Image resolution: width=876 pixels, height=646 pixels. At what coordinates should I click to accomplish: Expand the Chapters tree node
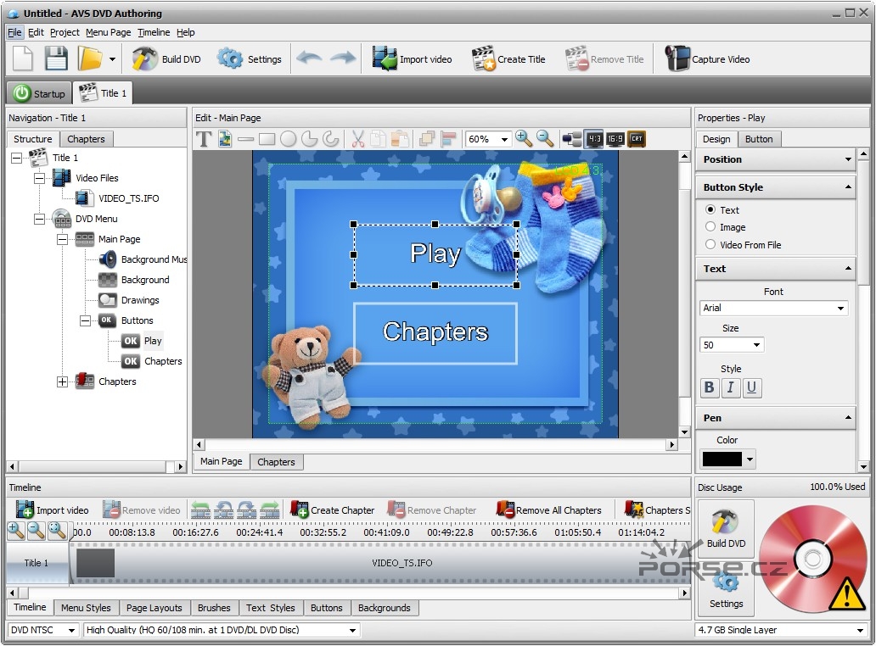62,381
